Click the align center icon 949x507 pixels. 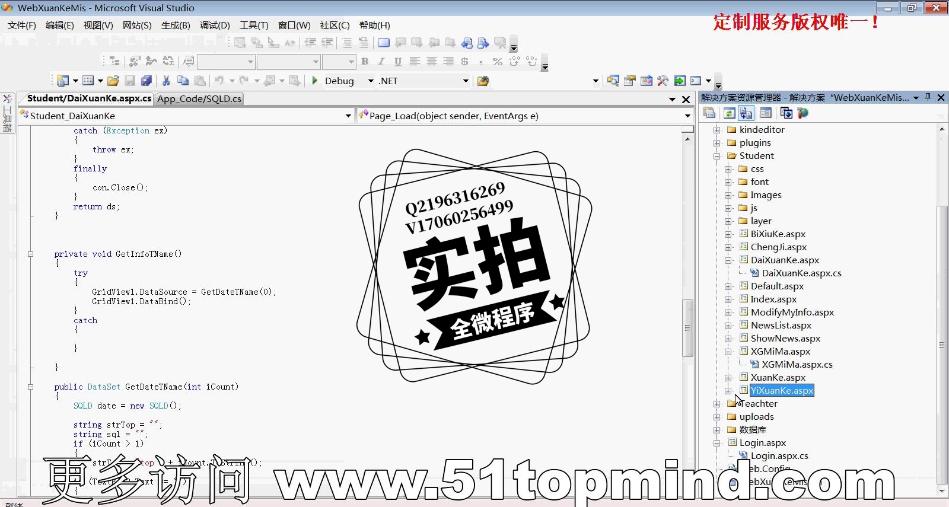(431, 61)
